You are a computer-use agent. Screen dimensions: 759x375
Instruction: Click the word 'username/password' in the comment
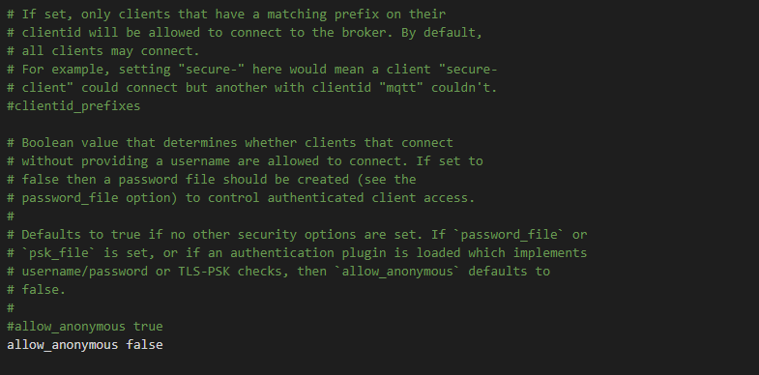85,272
